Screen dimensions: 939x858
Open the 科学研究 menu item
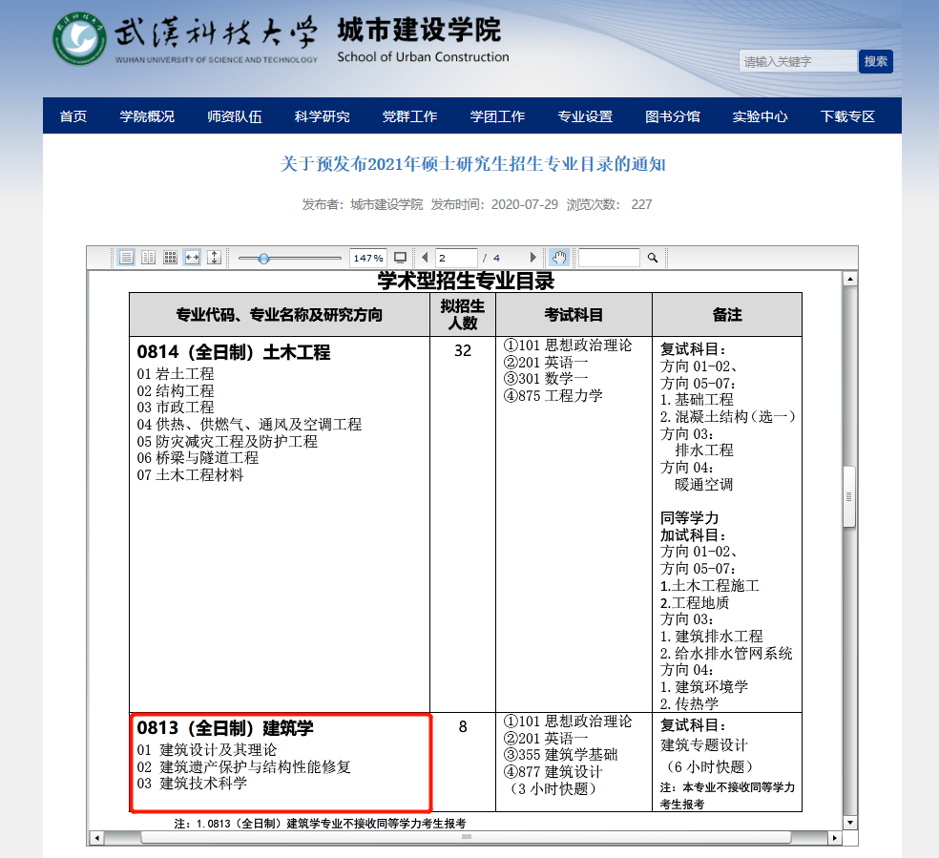(x=322, y=115)
